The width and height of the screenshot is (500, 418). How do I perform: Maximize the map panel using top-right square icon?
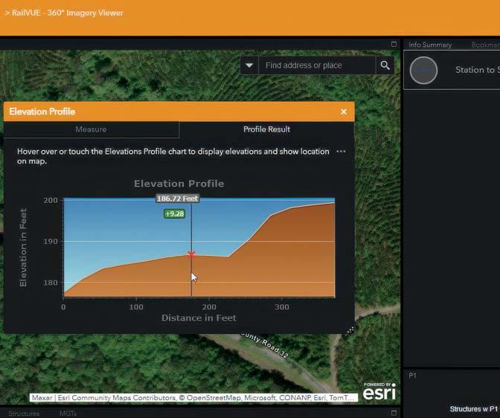(x=394, y=44)
